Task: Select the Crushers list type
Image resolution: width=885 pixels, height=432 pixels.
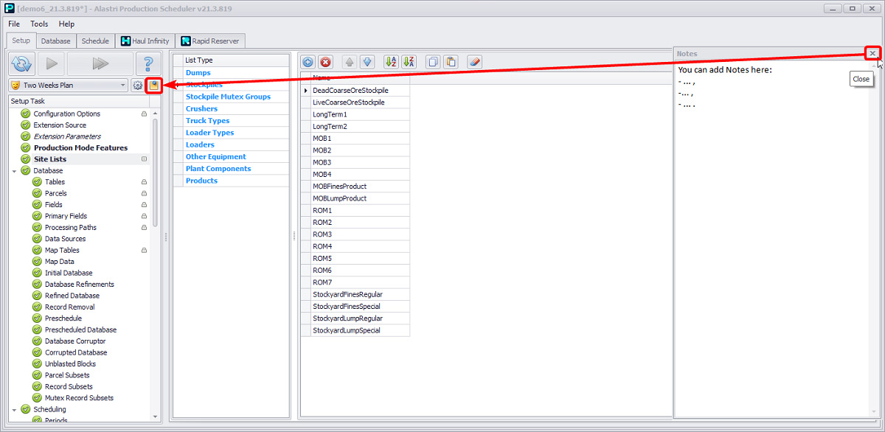Action: [201, 109]
